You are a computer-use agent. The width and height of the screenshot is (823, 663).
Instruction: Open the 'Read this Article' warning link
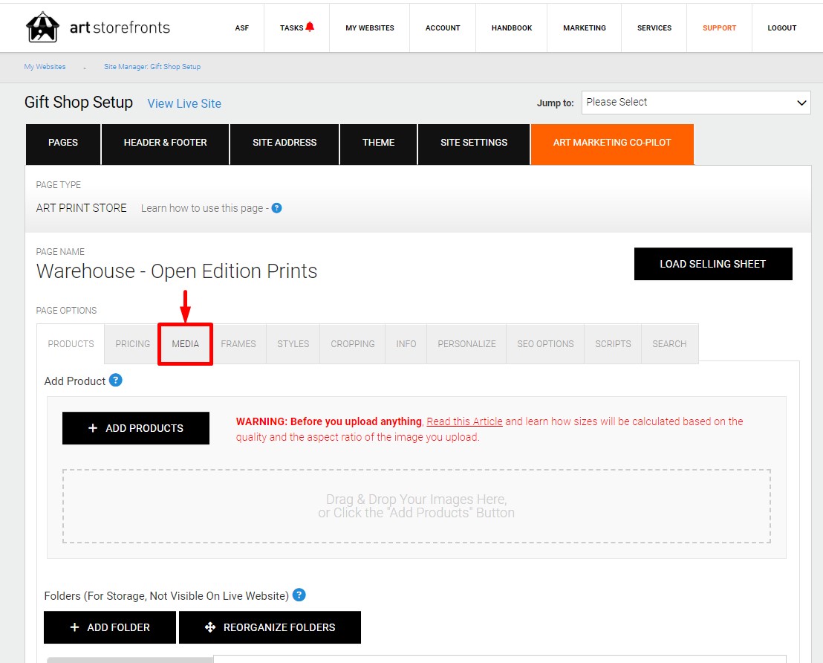point(464,421)
